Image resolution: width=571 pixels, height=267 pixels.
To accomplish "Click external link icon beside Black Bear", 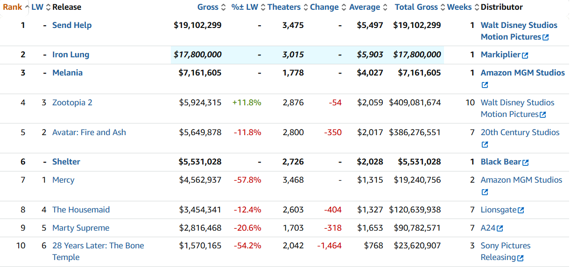I will point(525,163).
